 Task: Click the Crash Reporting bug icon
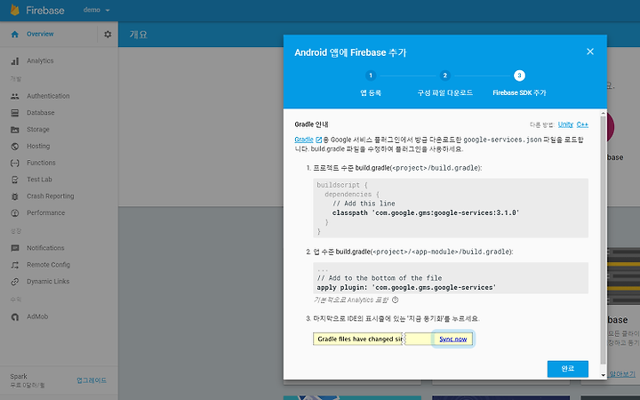click(x=15, y=196)
